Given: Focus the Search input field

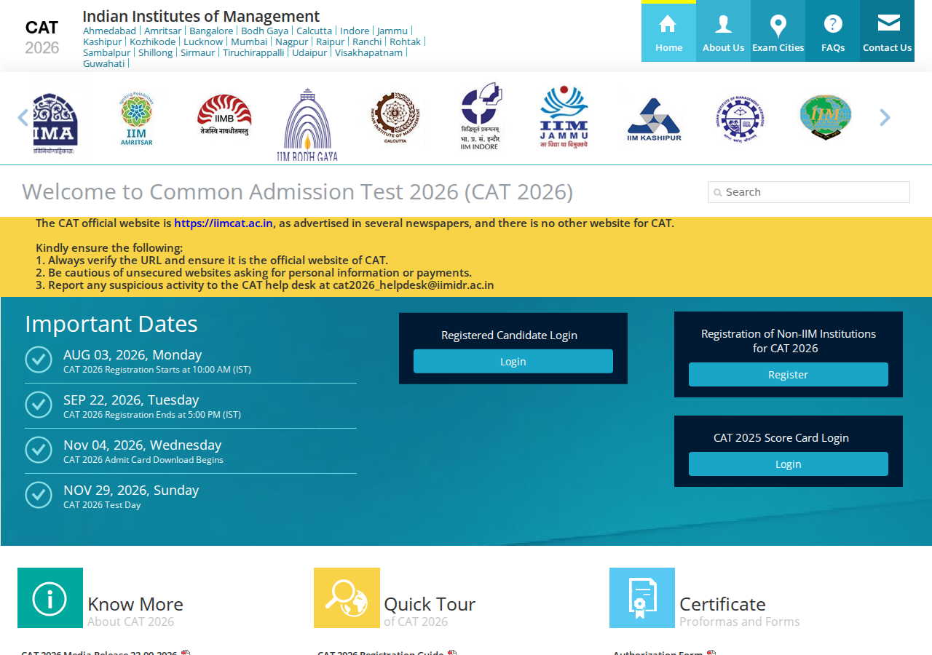Looking at the screenshot, I should pyautogui.click(x=809, y=192).
